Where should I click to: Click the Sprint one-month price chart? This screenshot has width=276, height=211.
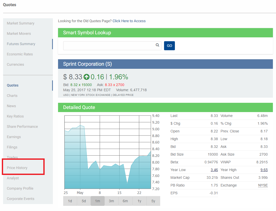[x=108, y=152]
